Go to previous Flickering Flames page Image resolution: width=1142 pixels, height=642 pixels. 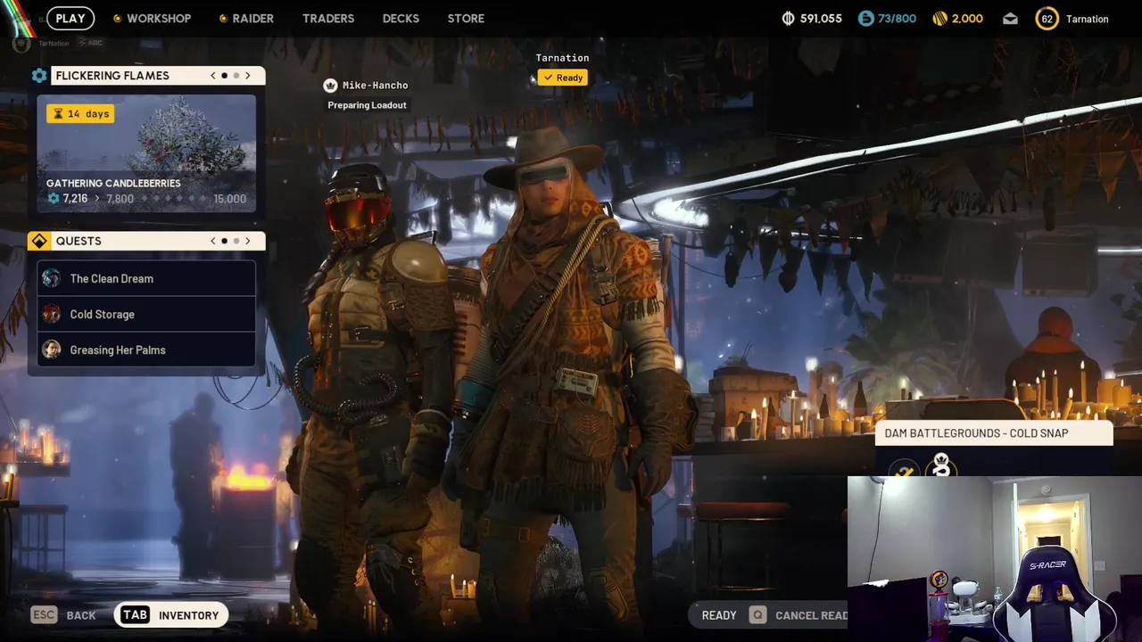click(x=212, y=76)
